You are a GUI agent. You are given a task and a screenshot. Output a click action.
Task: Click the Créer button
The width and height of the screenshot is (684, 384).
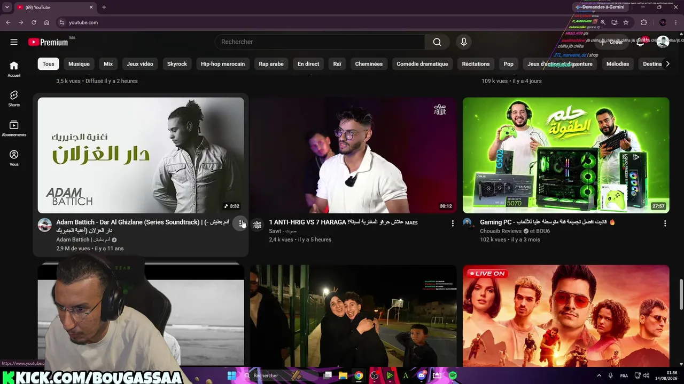point(611,42)
